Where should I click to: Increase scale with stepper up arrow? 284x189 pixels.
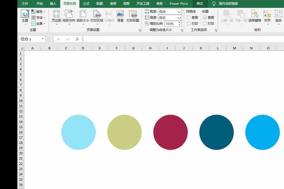[x=179, y=22]
